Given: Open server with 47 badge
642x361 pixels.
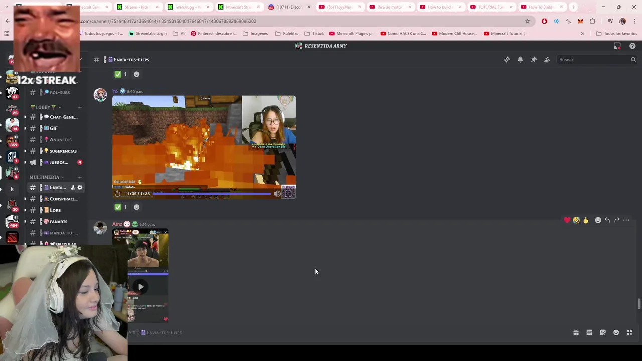Looking at the screenshot, I should click(x=12, y=92).
